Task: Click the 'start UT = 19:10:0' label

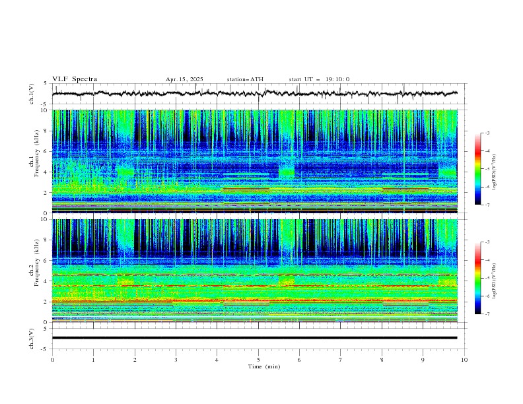Action: pyautogui.click(x=319, y=79)
